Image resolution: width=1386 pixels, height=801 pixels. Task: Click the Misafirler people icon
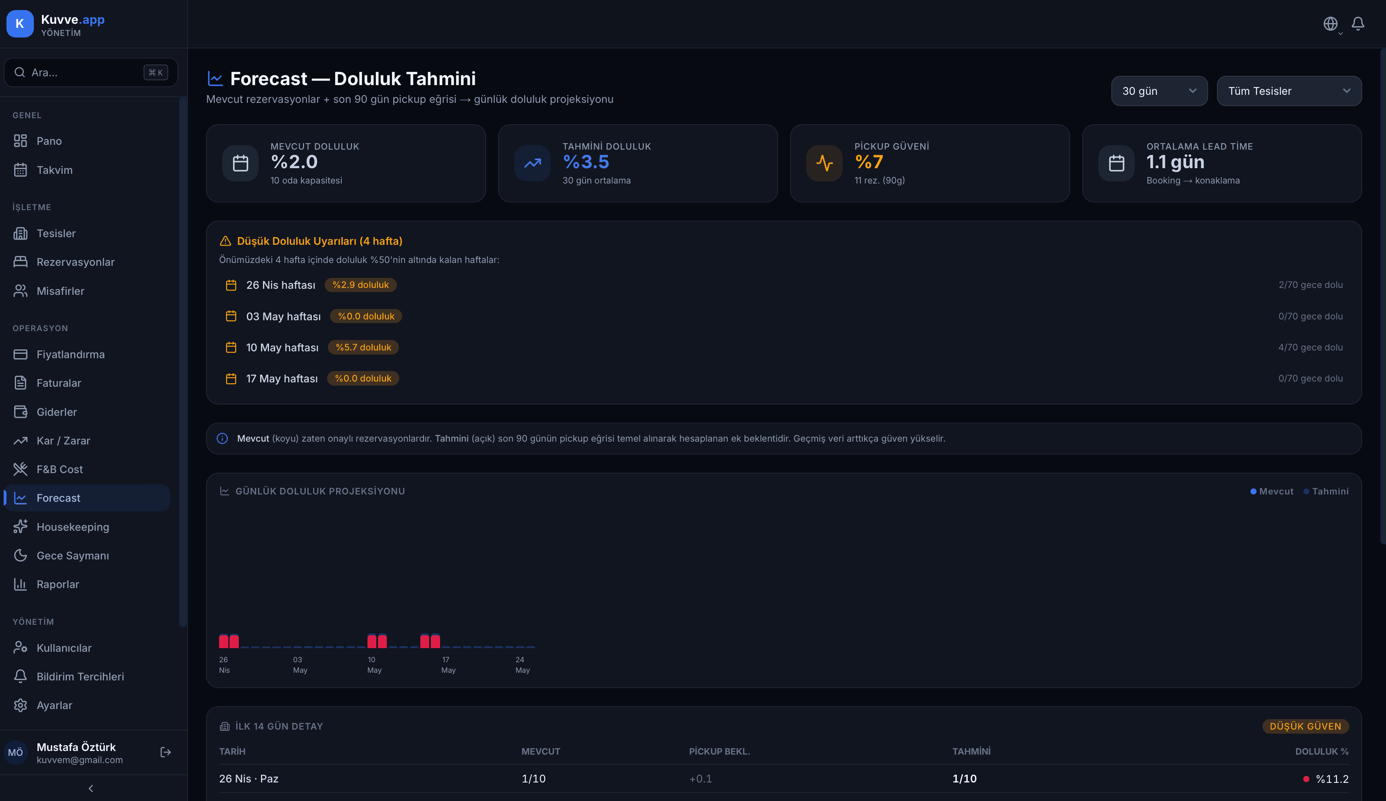pos(20,291)
